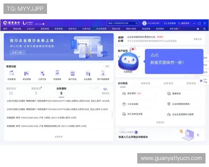Open 用户权限管理 user icon
The width and height of the screenshot is (209, 167).
tap(103, 75)
